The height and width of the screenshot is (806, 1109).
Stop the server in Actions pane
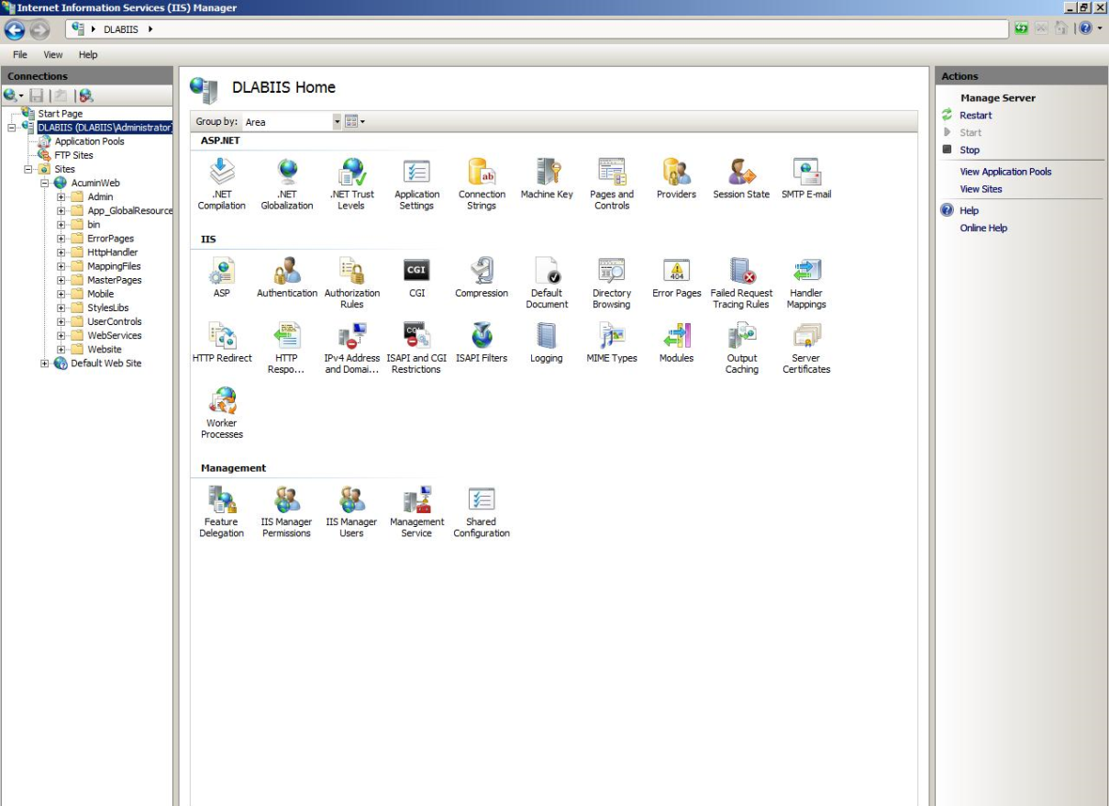point(969,150)
